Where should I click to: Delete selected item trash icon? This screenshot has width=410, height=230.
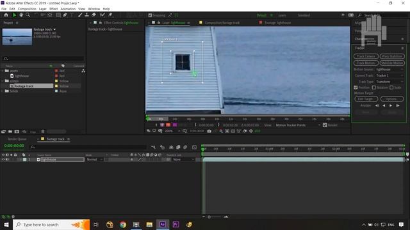43,132
